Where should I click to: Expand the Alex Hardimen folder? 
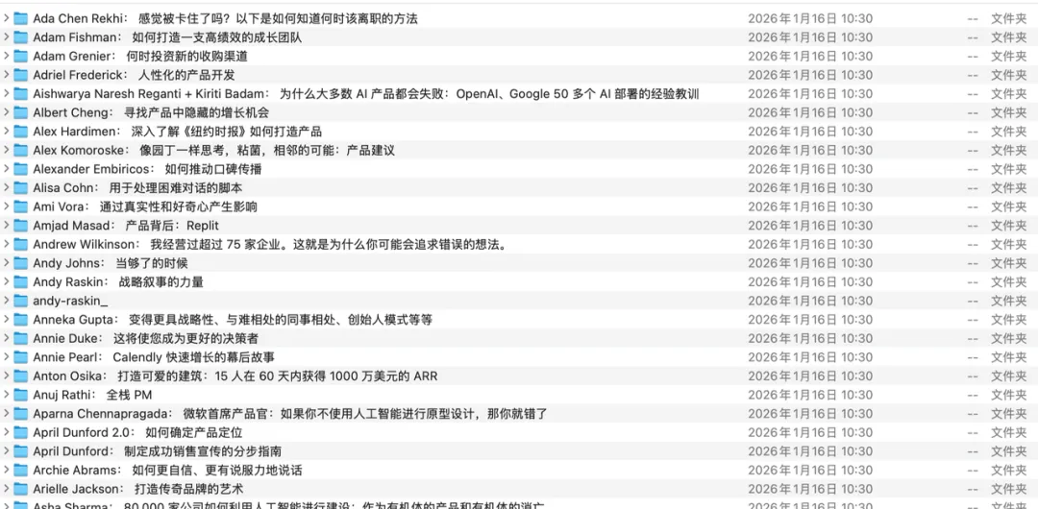[x=6, y=132]
